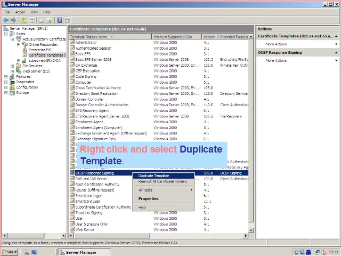This screenshot has width=341, height=256.
Task: Click the Enterprise PKI tree icon
Action: (25, 50)
